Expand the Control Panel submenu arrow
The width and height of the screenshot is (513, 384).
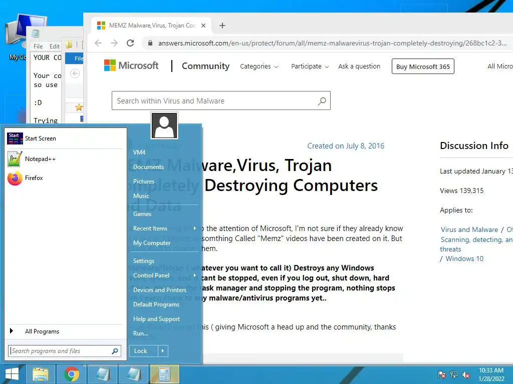click(x=195, y=275)
